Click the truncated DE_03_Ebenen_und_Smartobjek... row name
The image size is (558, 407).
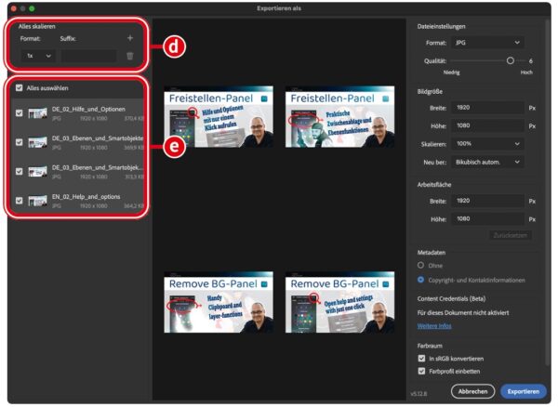click(98, 167)
